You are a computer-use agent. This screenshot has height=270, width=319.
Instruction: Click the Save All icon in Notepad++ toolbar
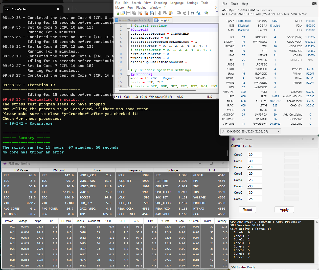(x=134, y=13)
